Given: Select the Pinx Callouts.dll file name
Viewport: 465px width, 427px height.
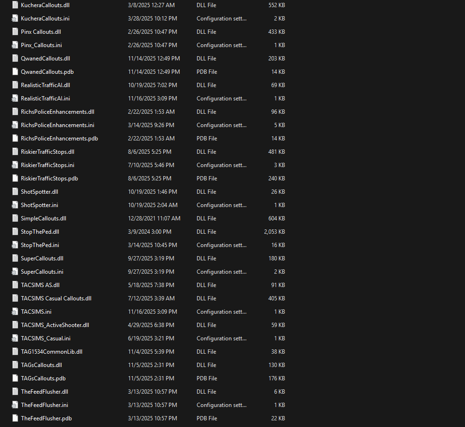Looking at the screenshot, I should coord(41,32).
